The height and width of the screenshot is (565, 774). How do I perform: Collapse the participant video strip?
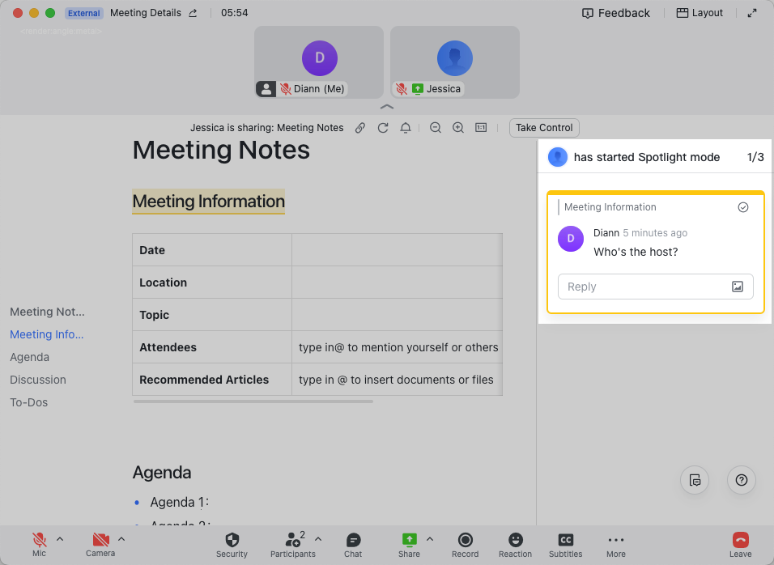tap(387, 106)
